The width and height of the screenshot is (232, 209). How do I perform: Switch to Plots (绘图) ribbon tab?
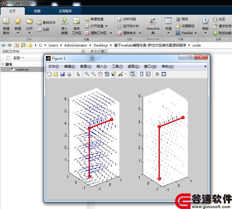(x=37, y=11)
